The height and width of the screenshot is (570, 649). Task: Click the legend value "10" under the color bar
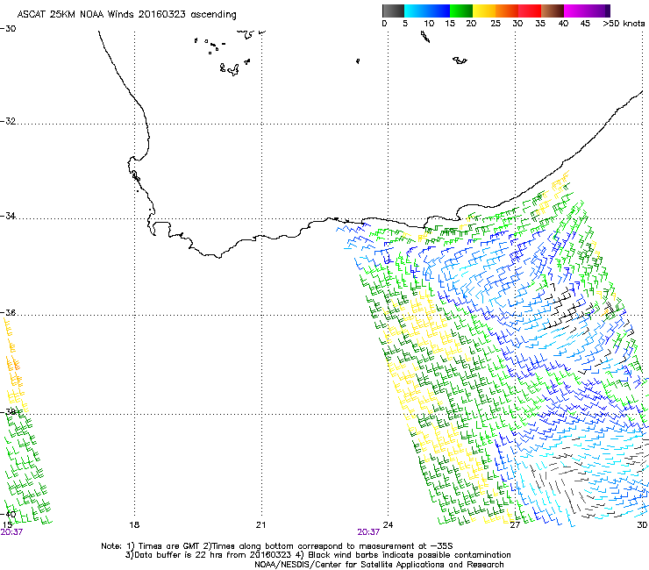429,24
